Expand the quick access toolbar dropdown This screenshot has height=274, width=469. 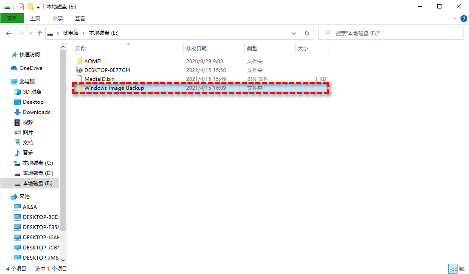(38, 7)
